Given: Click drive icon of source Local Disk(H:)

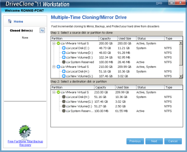Looking at the screenshot, I should tap(68, 72).
